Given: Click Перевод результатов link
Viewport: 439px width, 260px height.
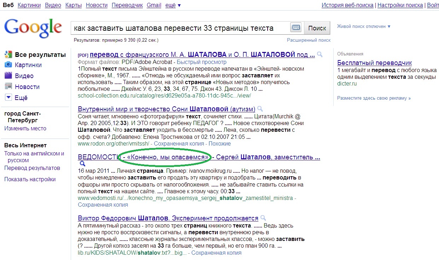Looking at the screenshot, I should pyautogui.click(x=32, y=168).
